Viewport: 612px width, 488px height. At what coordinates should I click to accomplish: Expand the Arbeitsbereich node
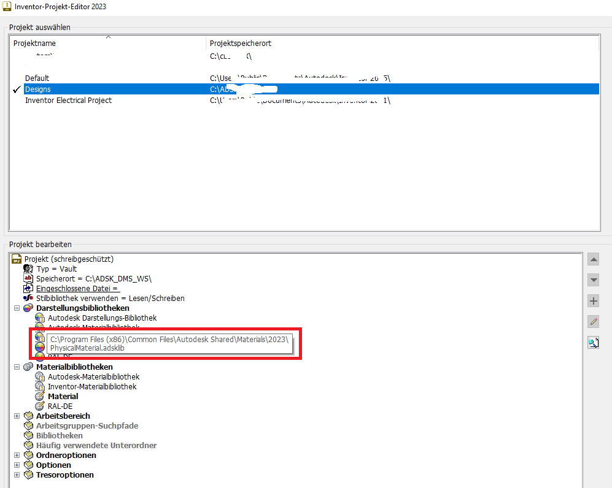tap(17, 416)
